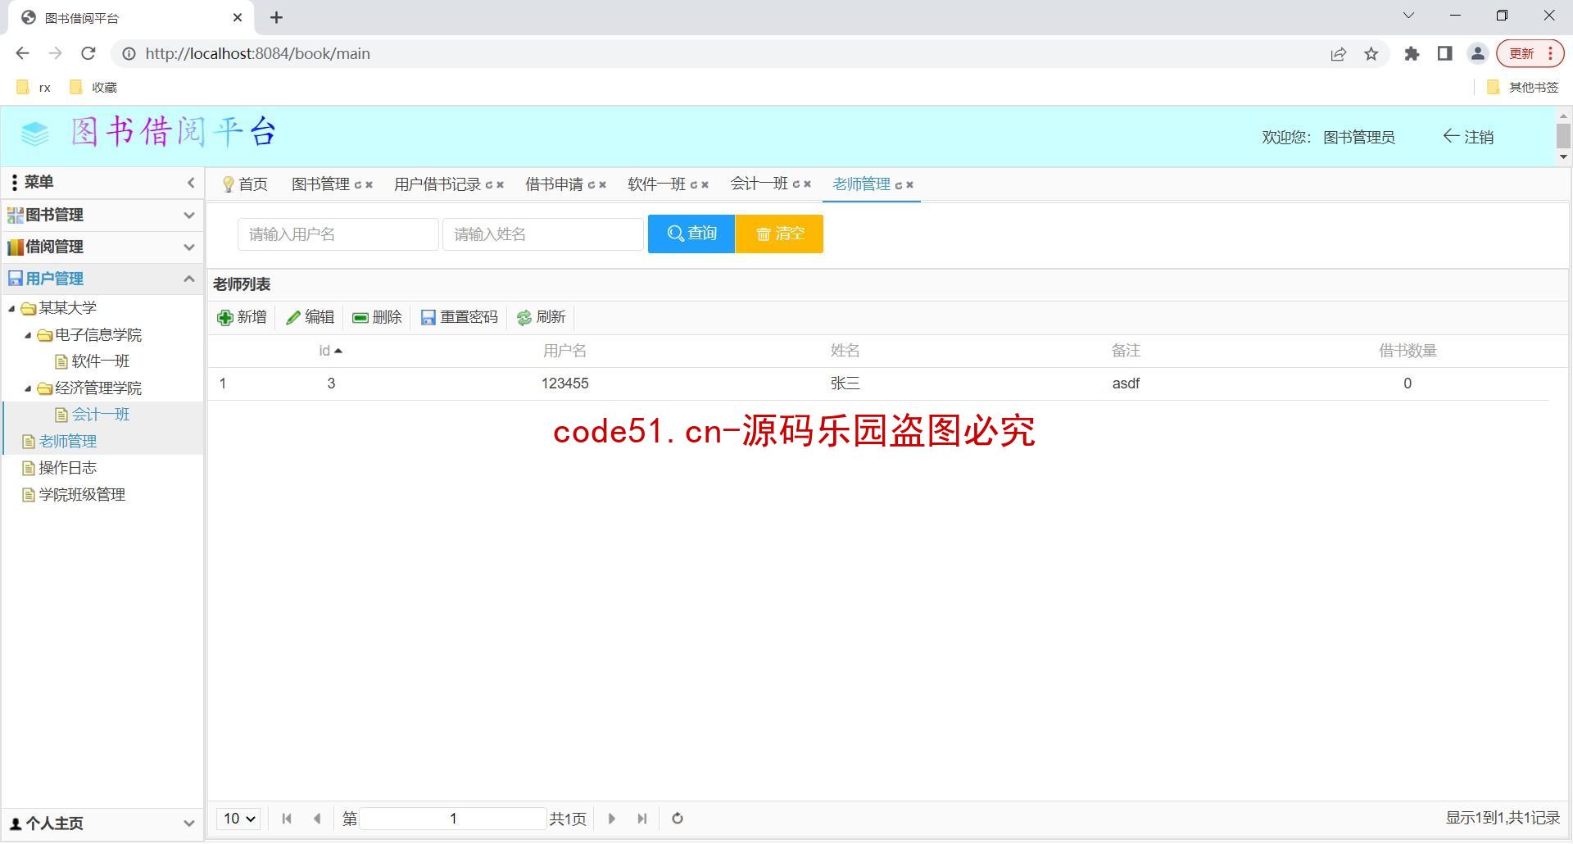
Task: Click the browser back arrow
Action: [22, 54]
